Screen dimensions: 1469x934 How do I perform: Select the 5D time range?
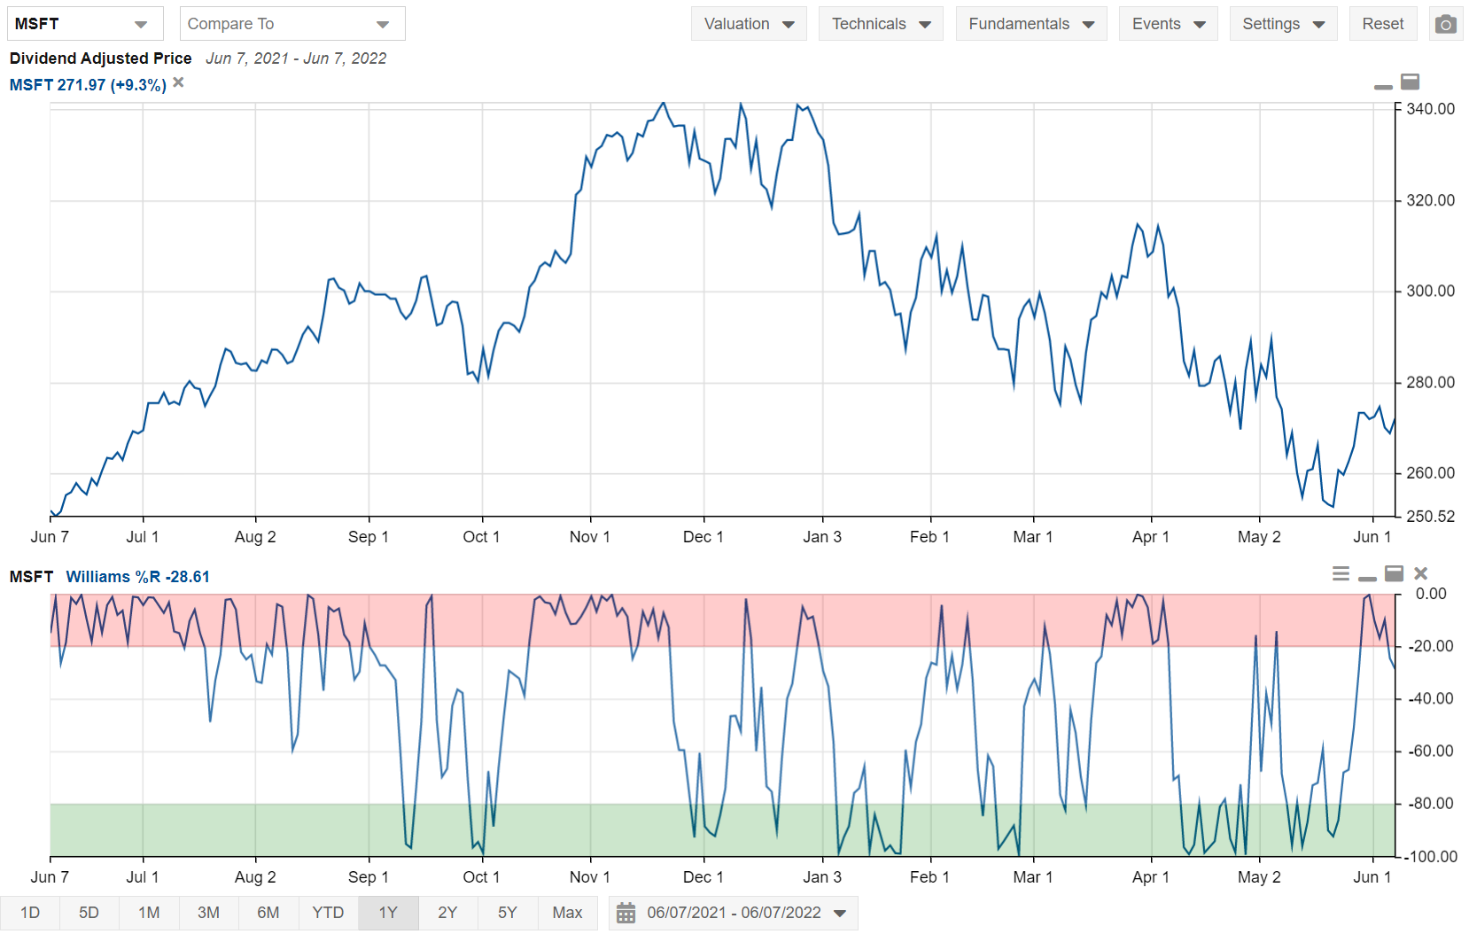(89, 913)
